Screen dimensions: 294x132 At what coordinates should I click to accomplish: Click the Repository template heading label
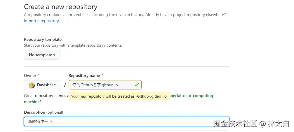tap(43, 39)
